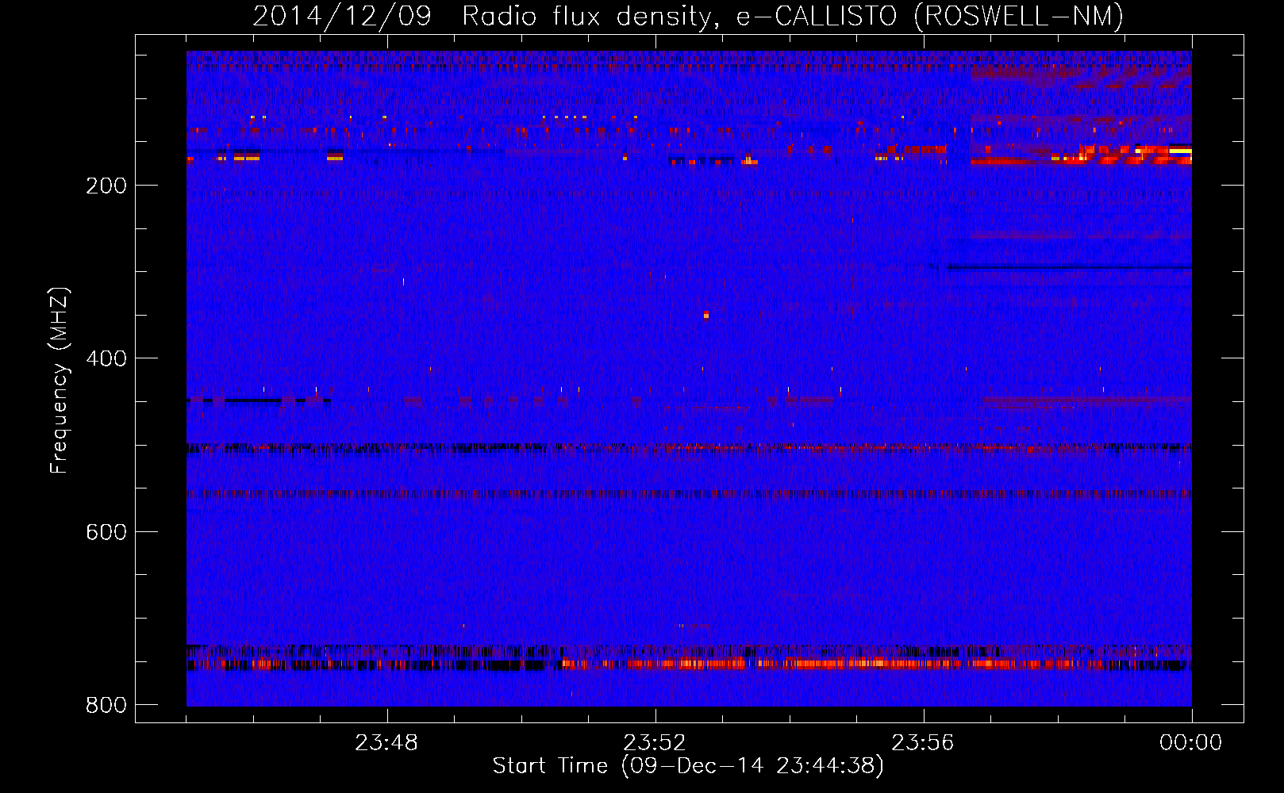Click the date 2014/12/09 in the title
This screenshot has width=1284, height=793.
[342, 17]
